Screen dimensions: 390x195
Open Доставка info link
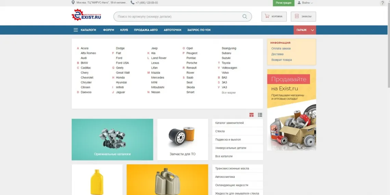(277, 54)
